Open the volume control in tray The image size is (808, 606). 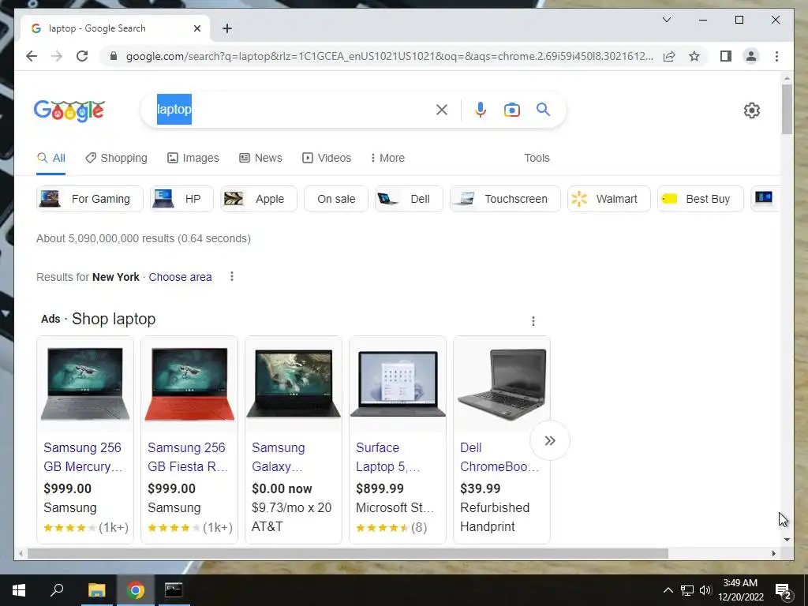click(x=706, y=590)
